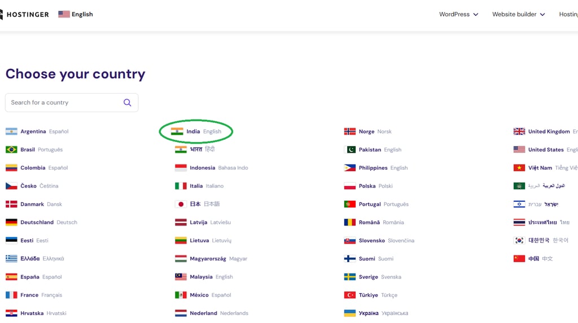Click the Suomi flag icon

pyautogui.click(x=350, y=259)
